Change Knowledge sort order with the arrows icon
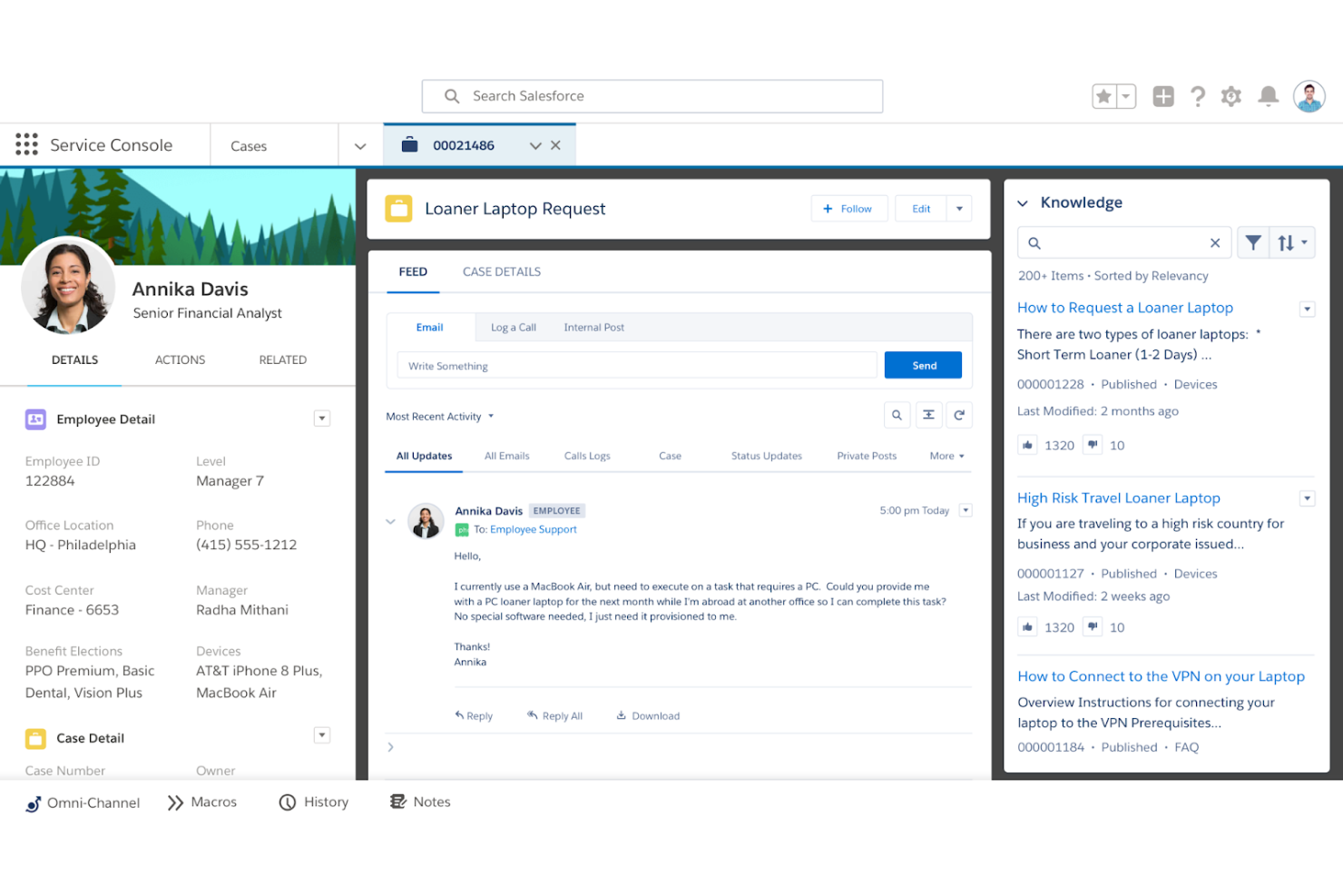This screenshot has width=1343, height=896. point(1288,242)
